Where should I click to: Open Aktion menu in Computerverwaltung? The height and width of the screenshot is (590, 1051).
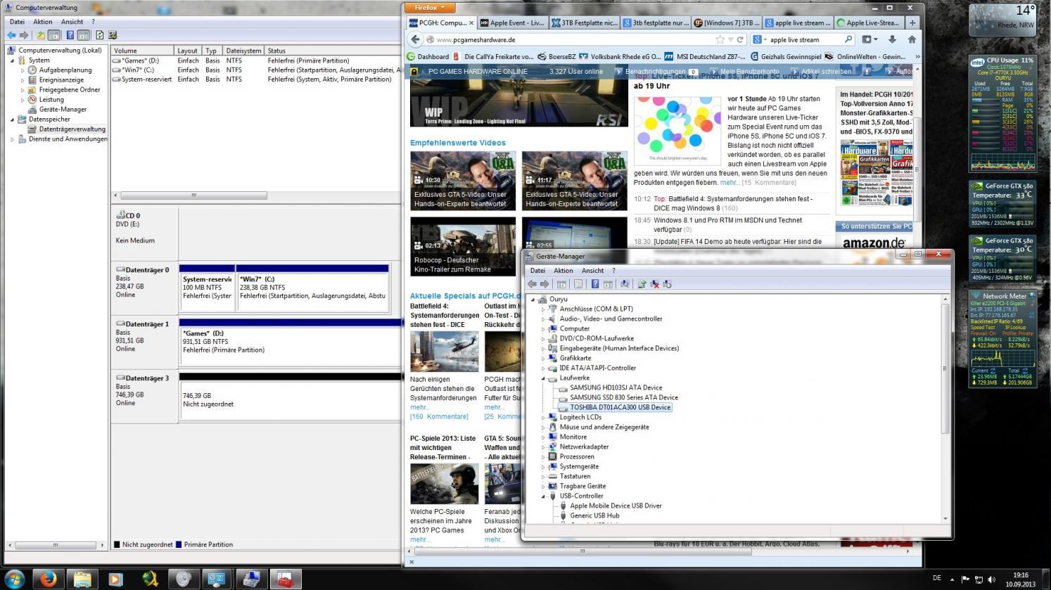[x=42, y=22]
